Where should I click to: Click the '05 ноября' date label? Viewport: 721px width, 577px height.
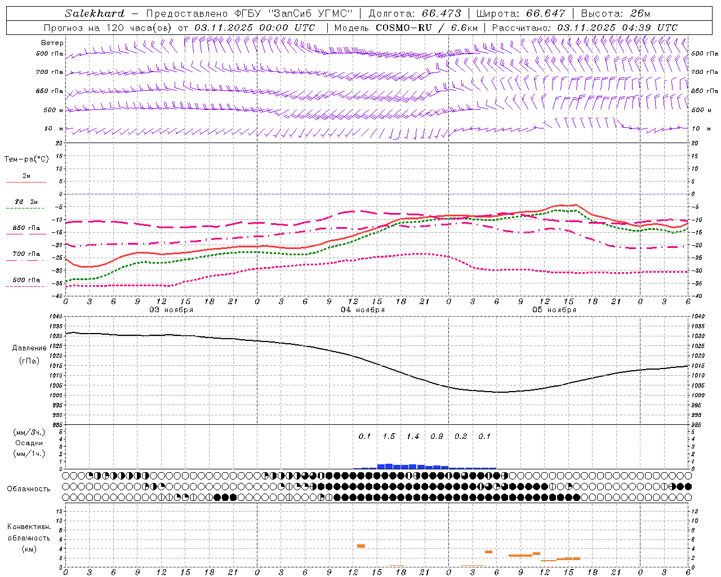pos(554,310)
